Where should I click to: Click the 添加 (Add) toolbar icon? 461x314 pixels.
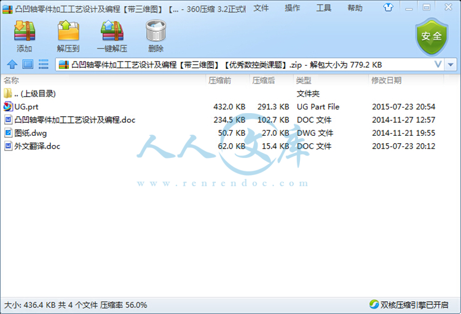(x=25, y=31)
